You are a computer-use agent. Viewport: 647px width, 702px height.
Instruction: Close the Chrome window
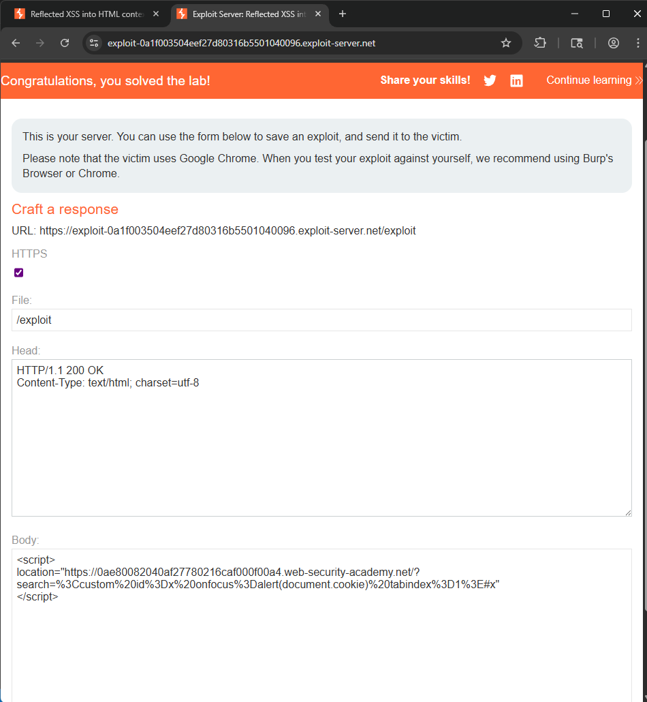637,14
